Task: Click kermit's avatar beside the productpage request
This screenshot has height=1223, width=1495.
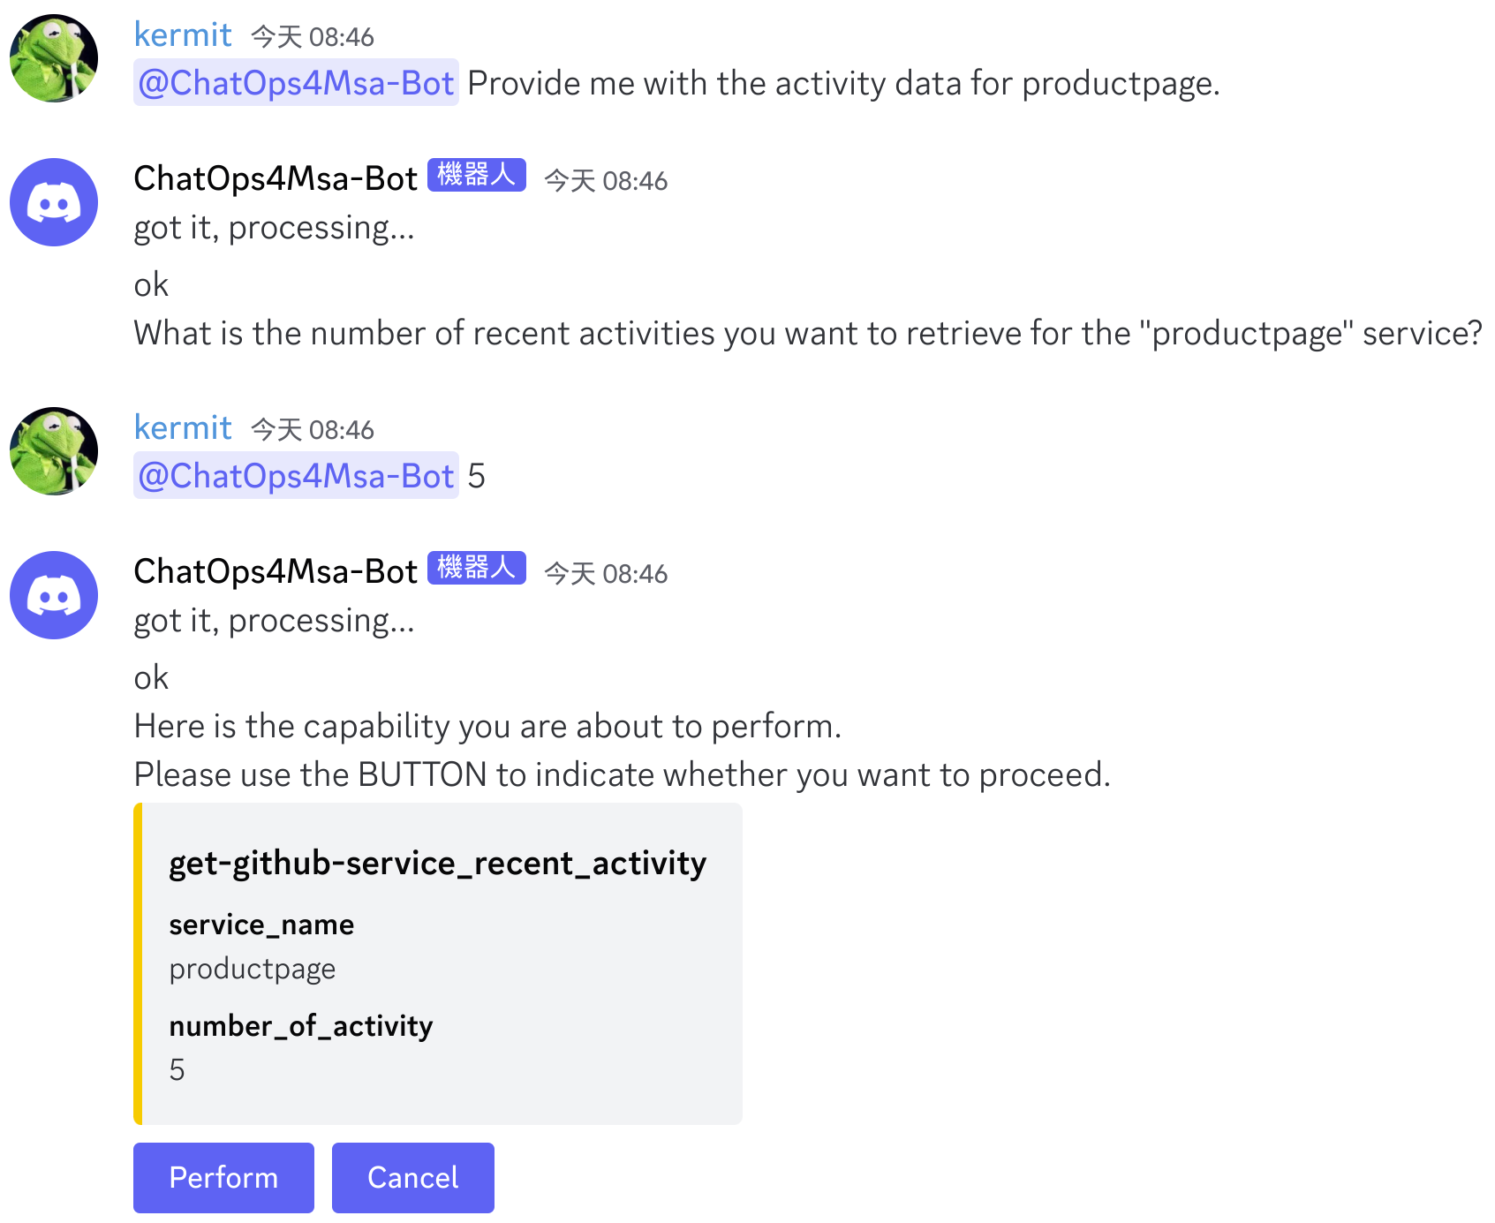Action: (x=54, y=58)
